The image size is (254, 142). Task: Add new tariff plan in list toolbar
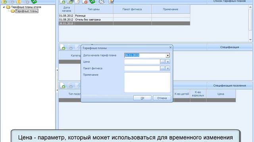pos(62,2)
